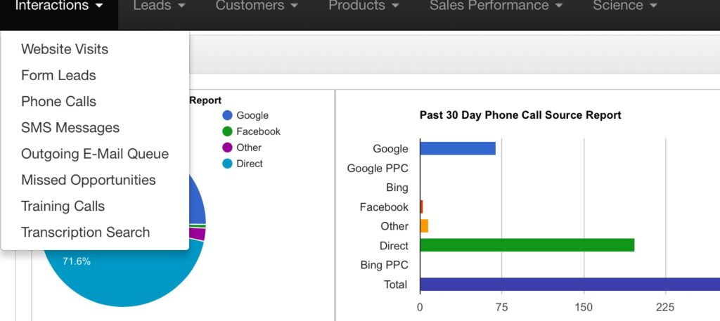Expand the Leads navigation dropdown
The height and width of the screenshot is (321, 720).
pos(159,6)
